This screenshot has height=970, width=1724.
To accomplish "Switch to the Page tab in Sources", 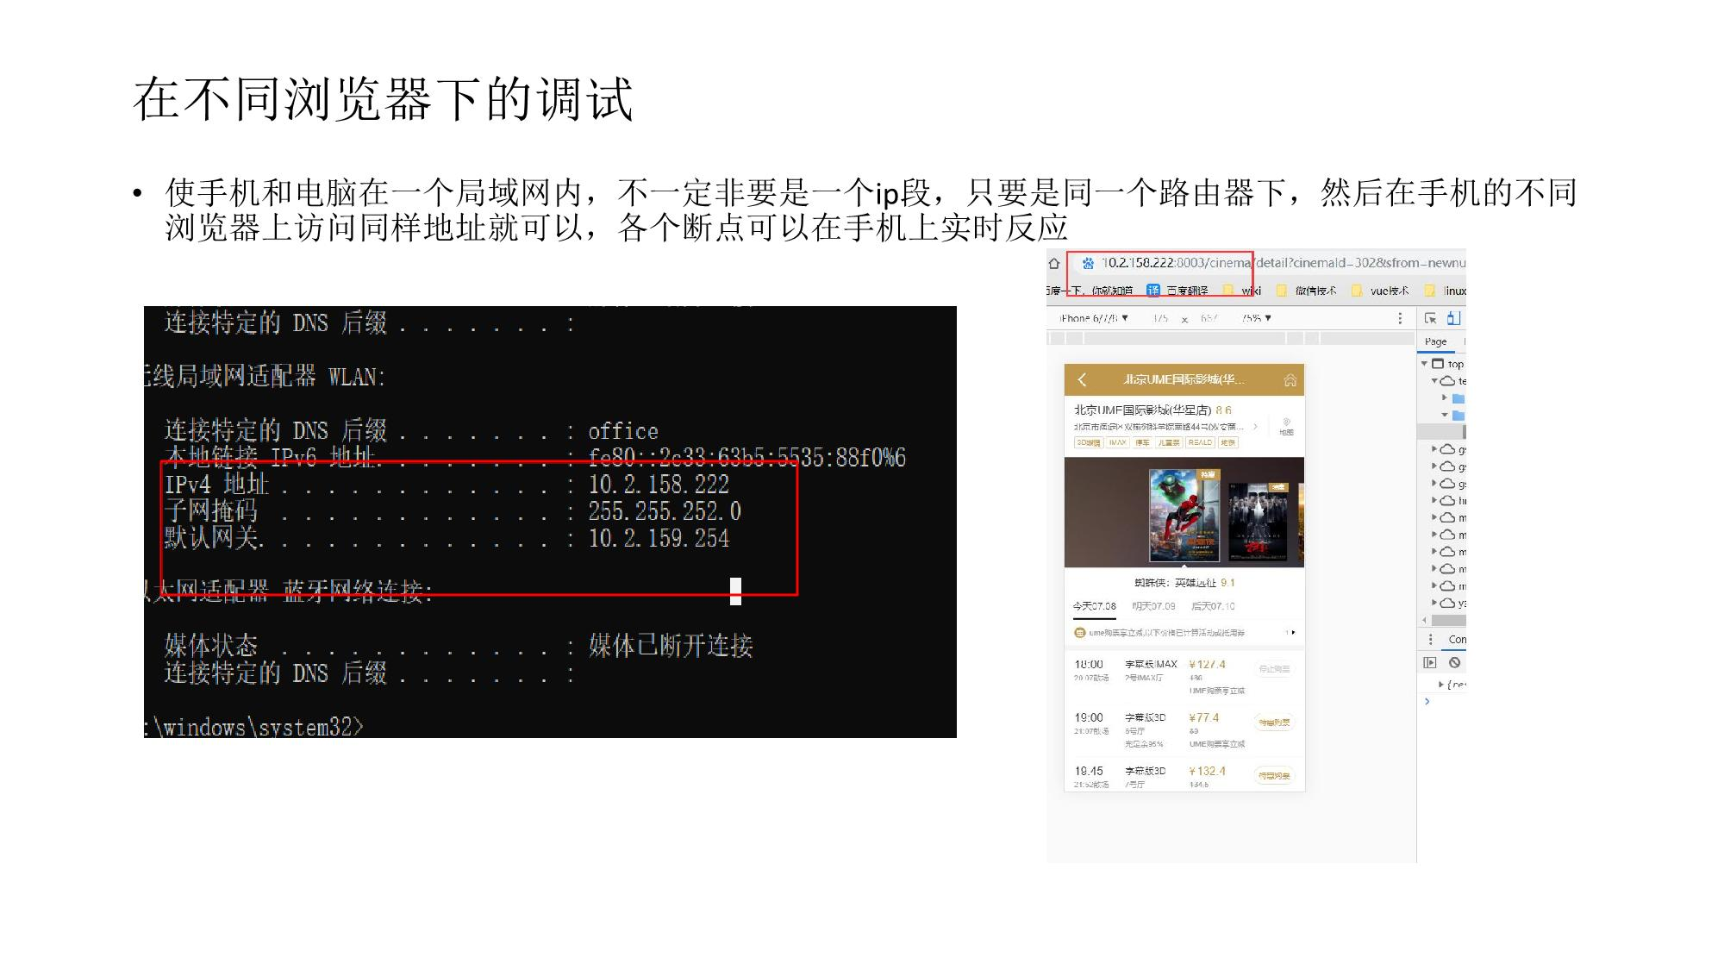I will [1436, 341].
